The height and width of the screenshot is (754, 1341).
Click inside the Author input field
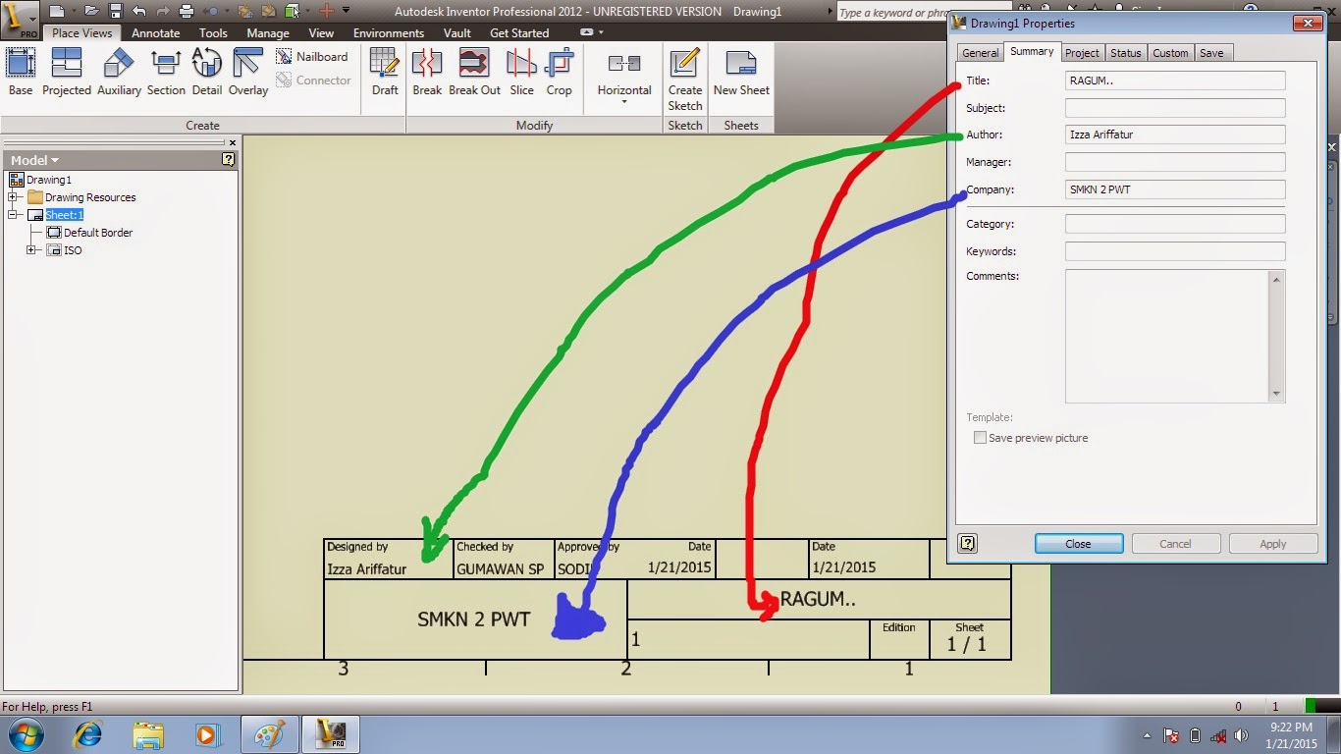1174,135
